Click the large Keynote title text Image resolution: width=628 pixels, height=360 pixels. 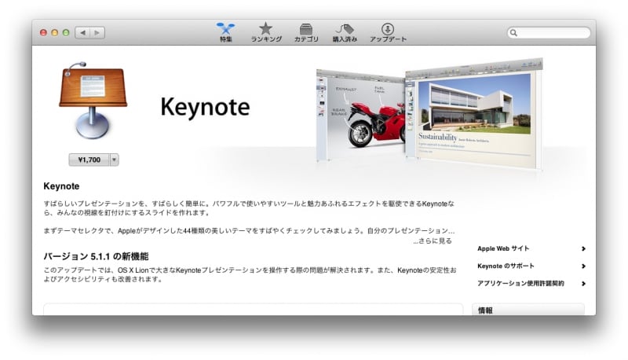pyautogui.click(x=205, y=108)
